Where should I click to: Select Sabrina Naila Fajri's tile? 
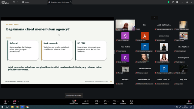click(x=125, y=36)
